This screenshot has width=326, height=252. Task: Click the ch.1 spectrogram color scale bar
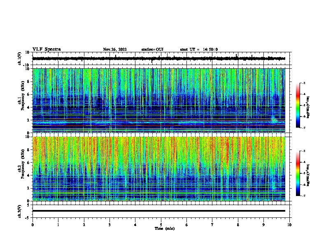pyautogui.click(x=298, y=105)
